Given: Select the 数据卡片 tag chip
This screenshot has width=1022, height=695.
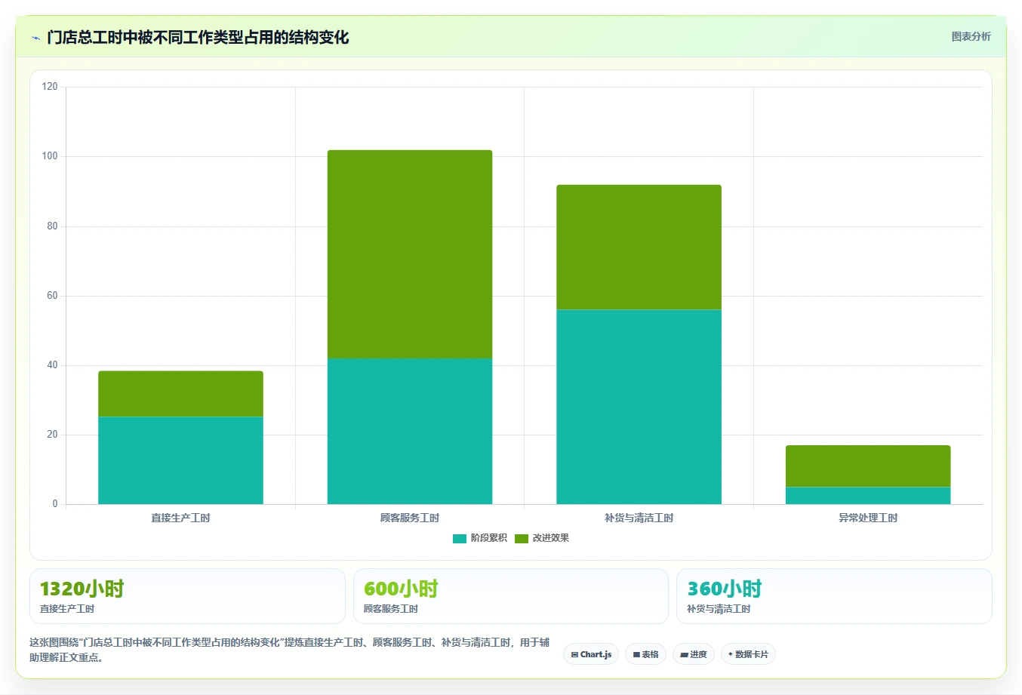Looking at the screenshot, I should coord(748,654).
